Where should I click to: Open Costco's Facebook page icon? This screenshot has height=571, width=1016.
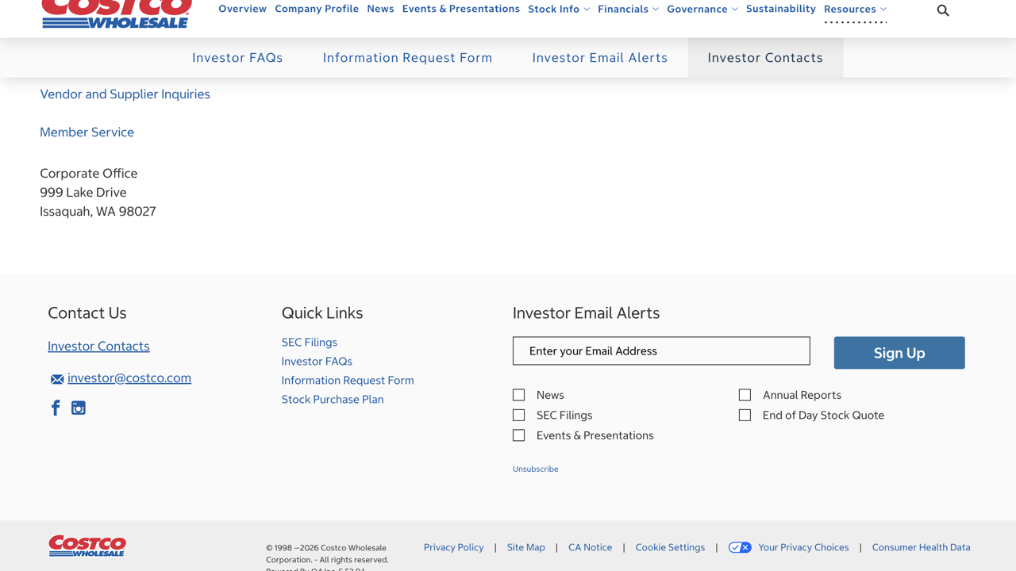click(x=56, y=408)
